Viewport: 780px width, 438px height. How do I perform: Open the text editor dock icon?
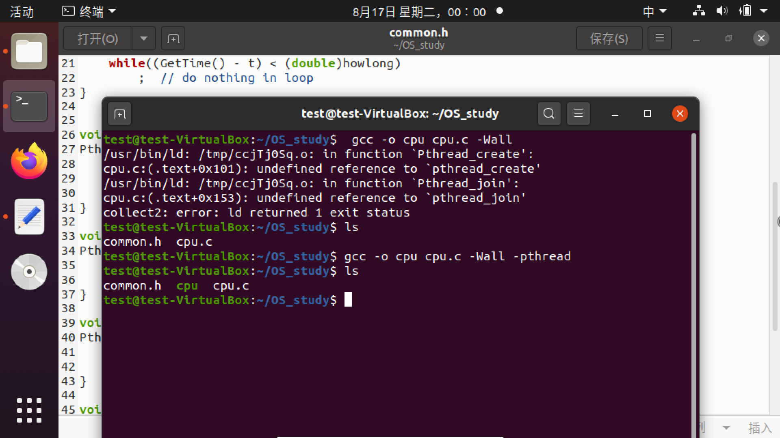[x=29, y=217]
